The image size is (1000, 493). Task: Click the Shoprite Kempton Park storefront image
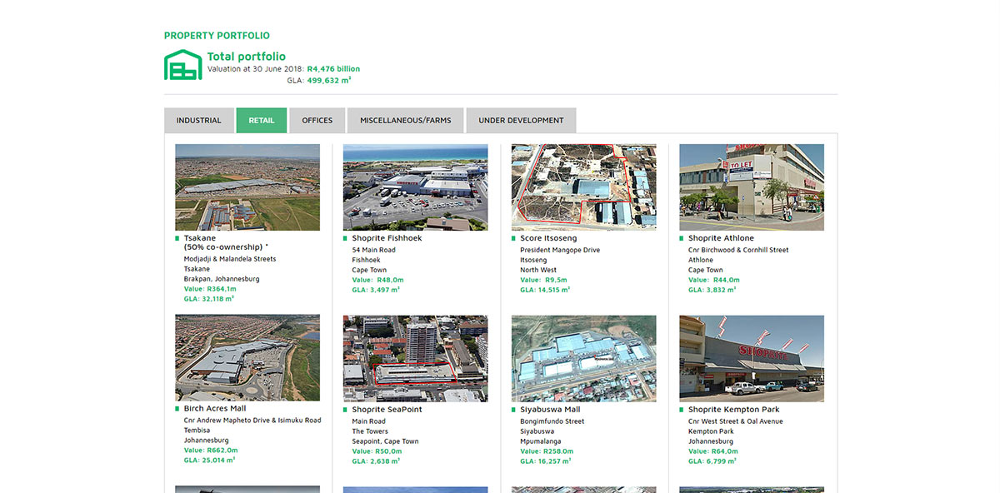coord(751,358)
